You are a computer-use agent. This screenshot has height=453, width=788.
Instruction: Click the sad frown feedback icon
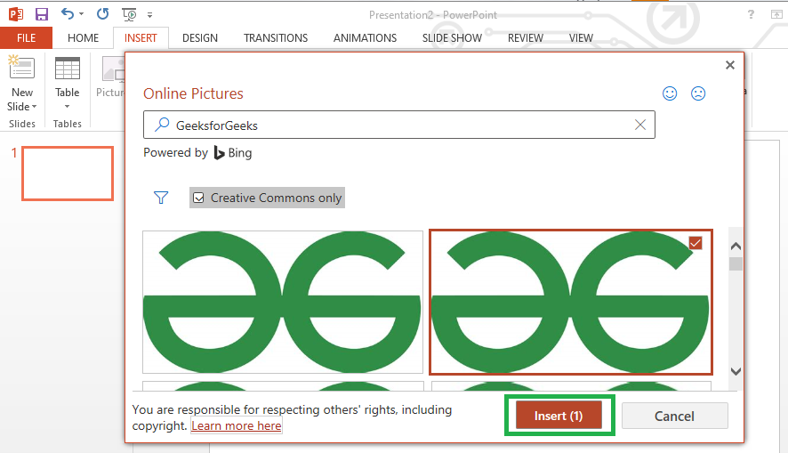click(x=698, y=93)
